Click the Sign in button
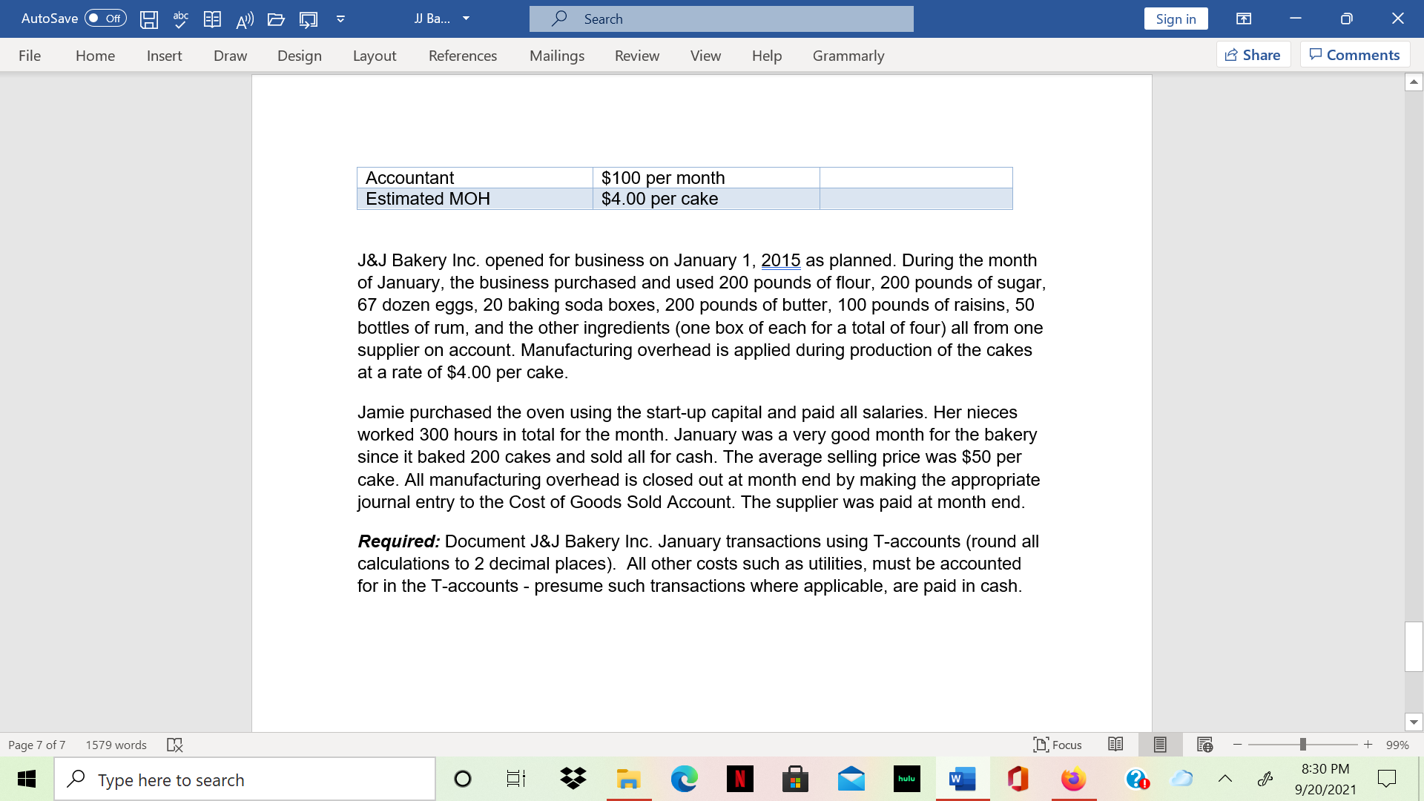1424x801 pixels. 1176,19
